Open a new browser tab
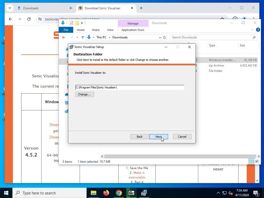Screen dimensions: 264x198 click(x=141, y=8)
